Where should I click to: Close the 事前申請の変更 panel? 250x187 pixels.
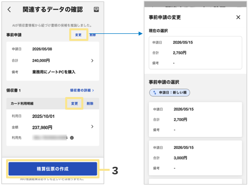[238, 17]
